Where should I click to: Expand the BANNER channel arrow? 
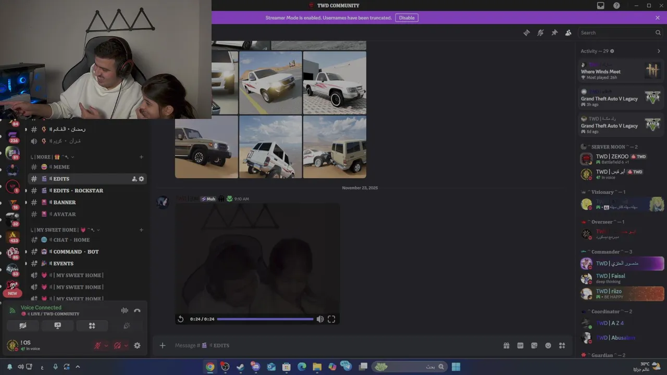(x=26, y=202)
